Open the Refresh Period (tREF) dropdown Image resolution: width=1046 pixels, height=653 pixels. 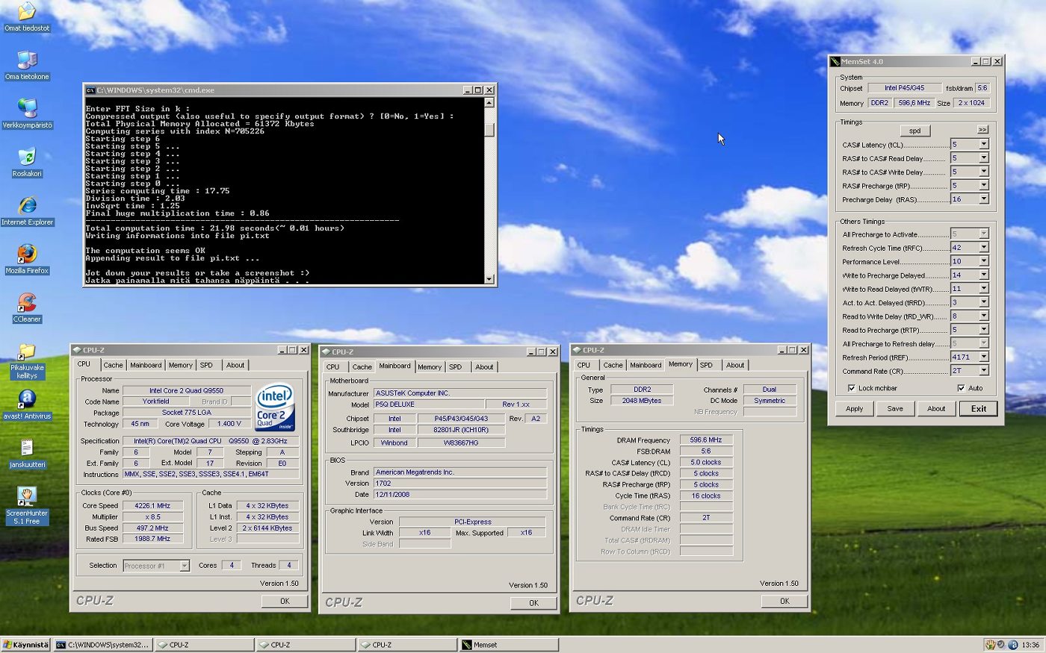coord(983,357)
